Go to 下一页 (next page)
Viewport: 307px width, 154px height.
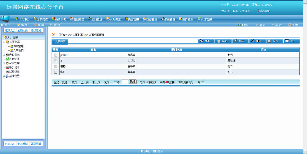96,82
